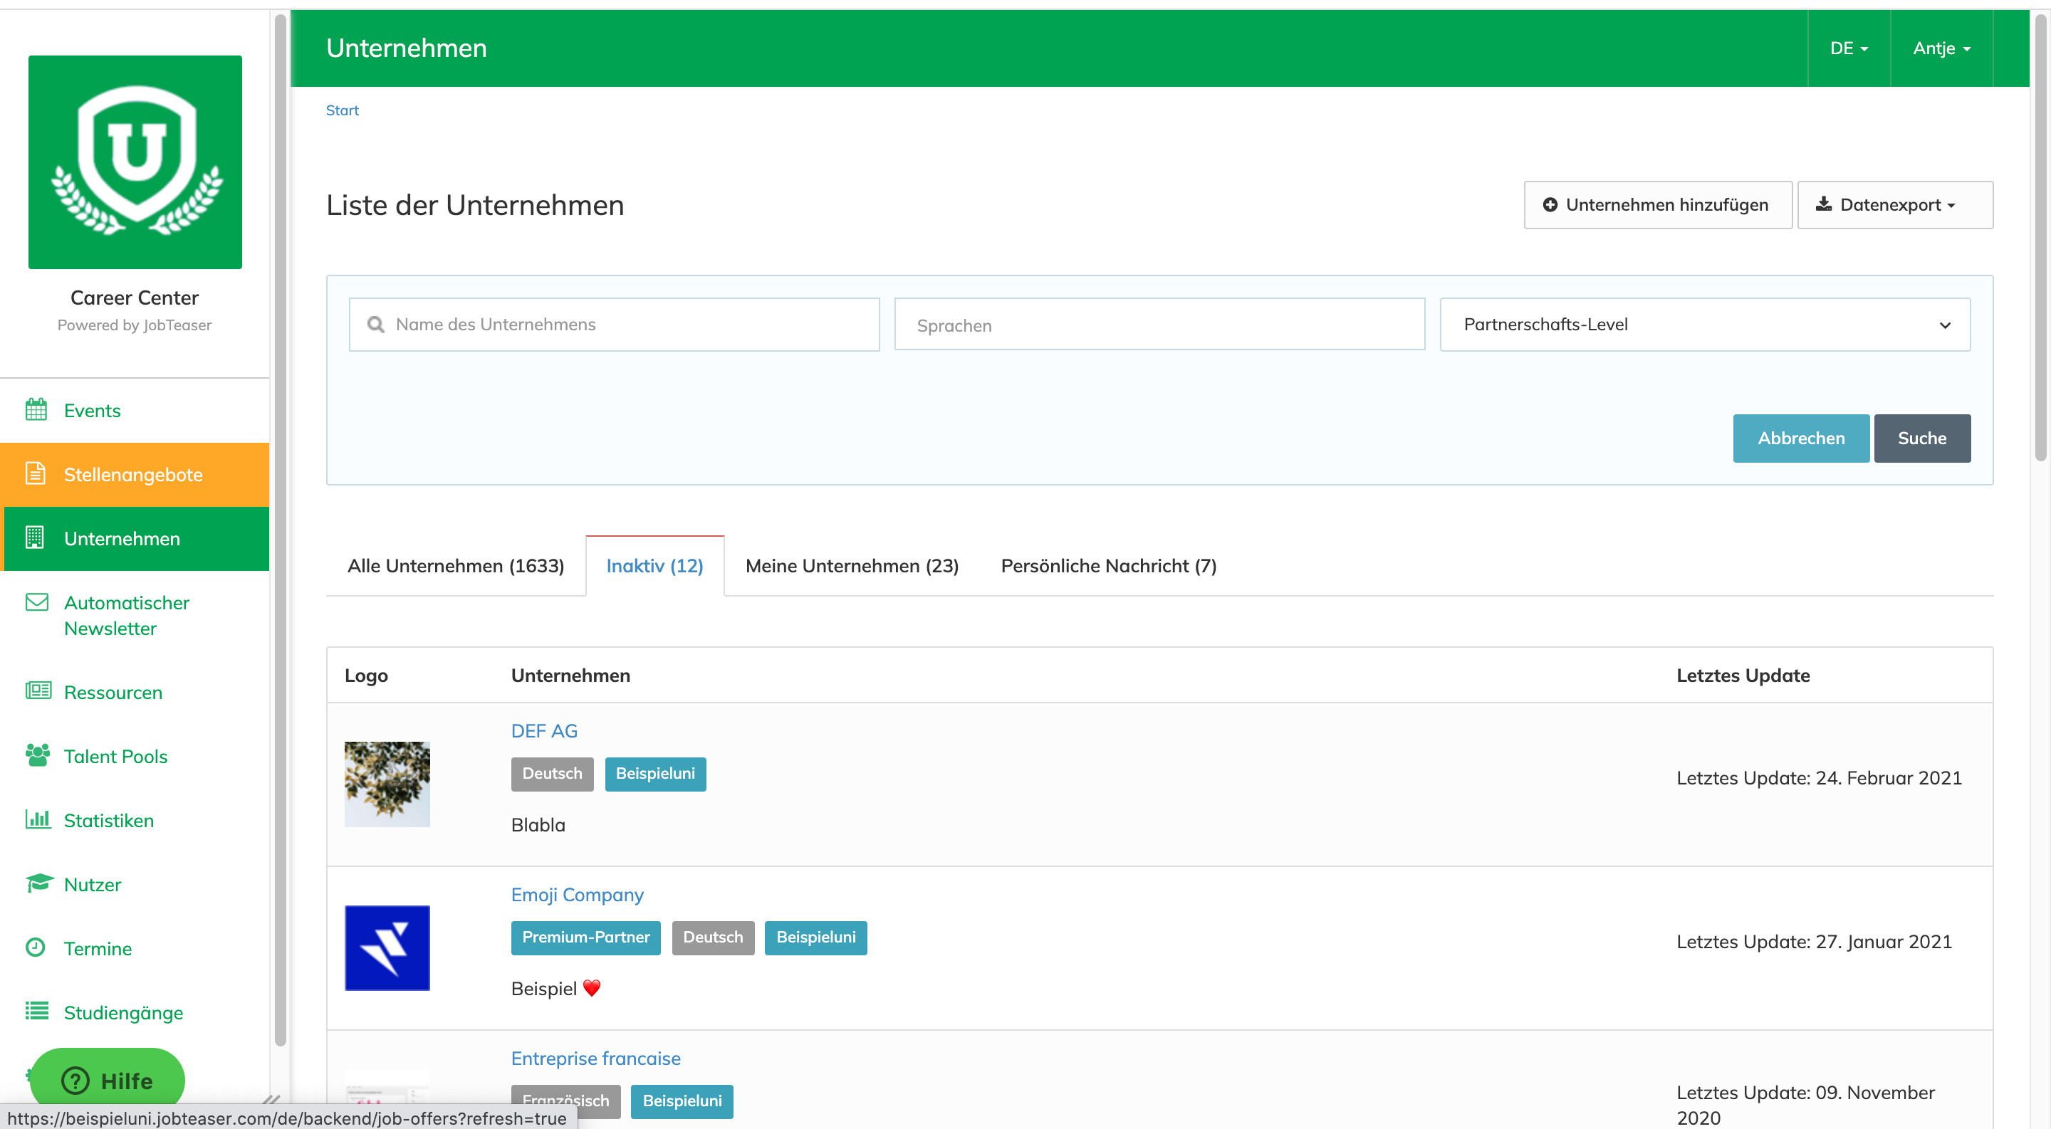Click the DEF AG logo thumbnail

[387, 784]
